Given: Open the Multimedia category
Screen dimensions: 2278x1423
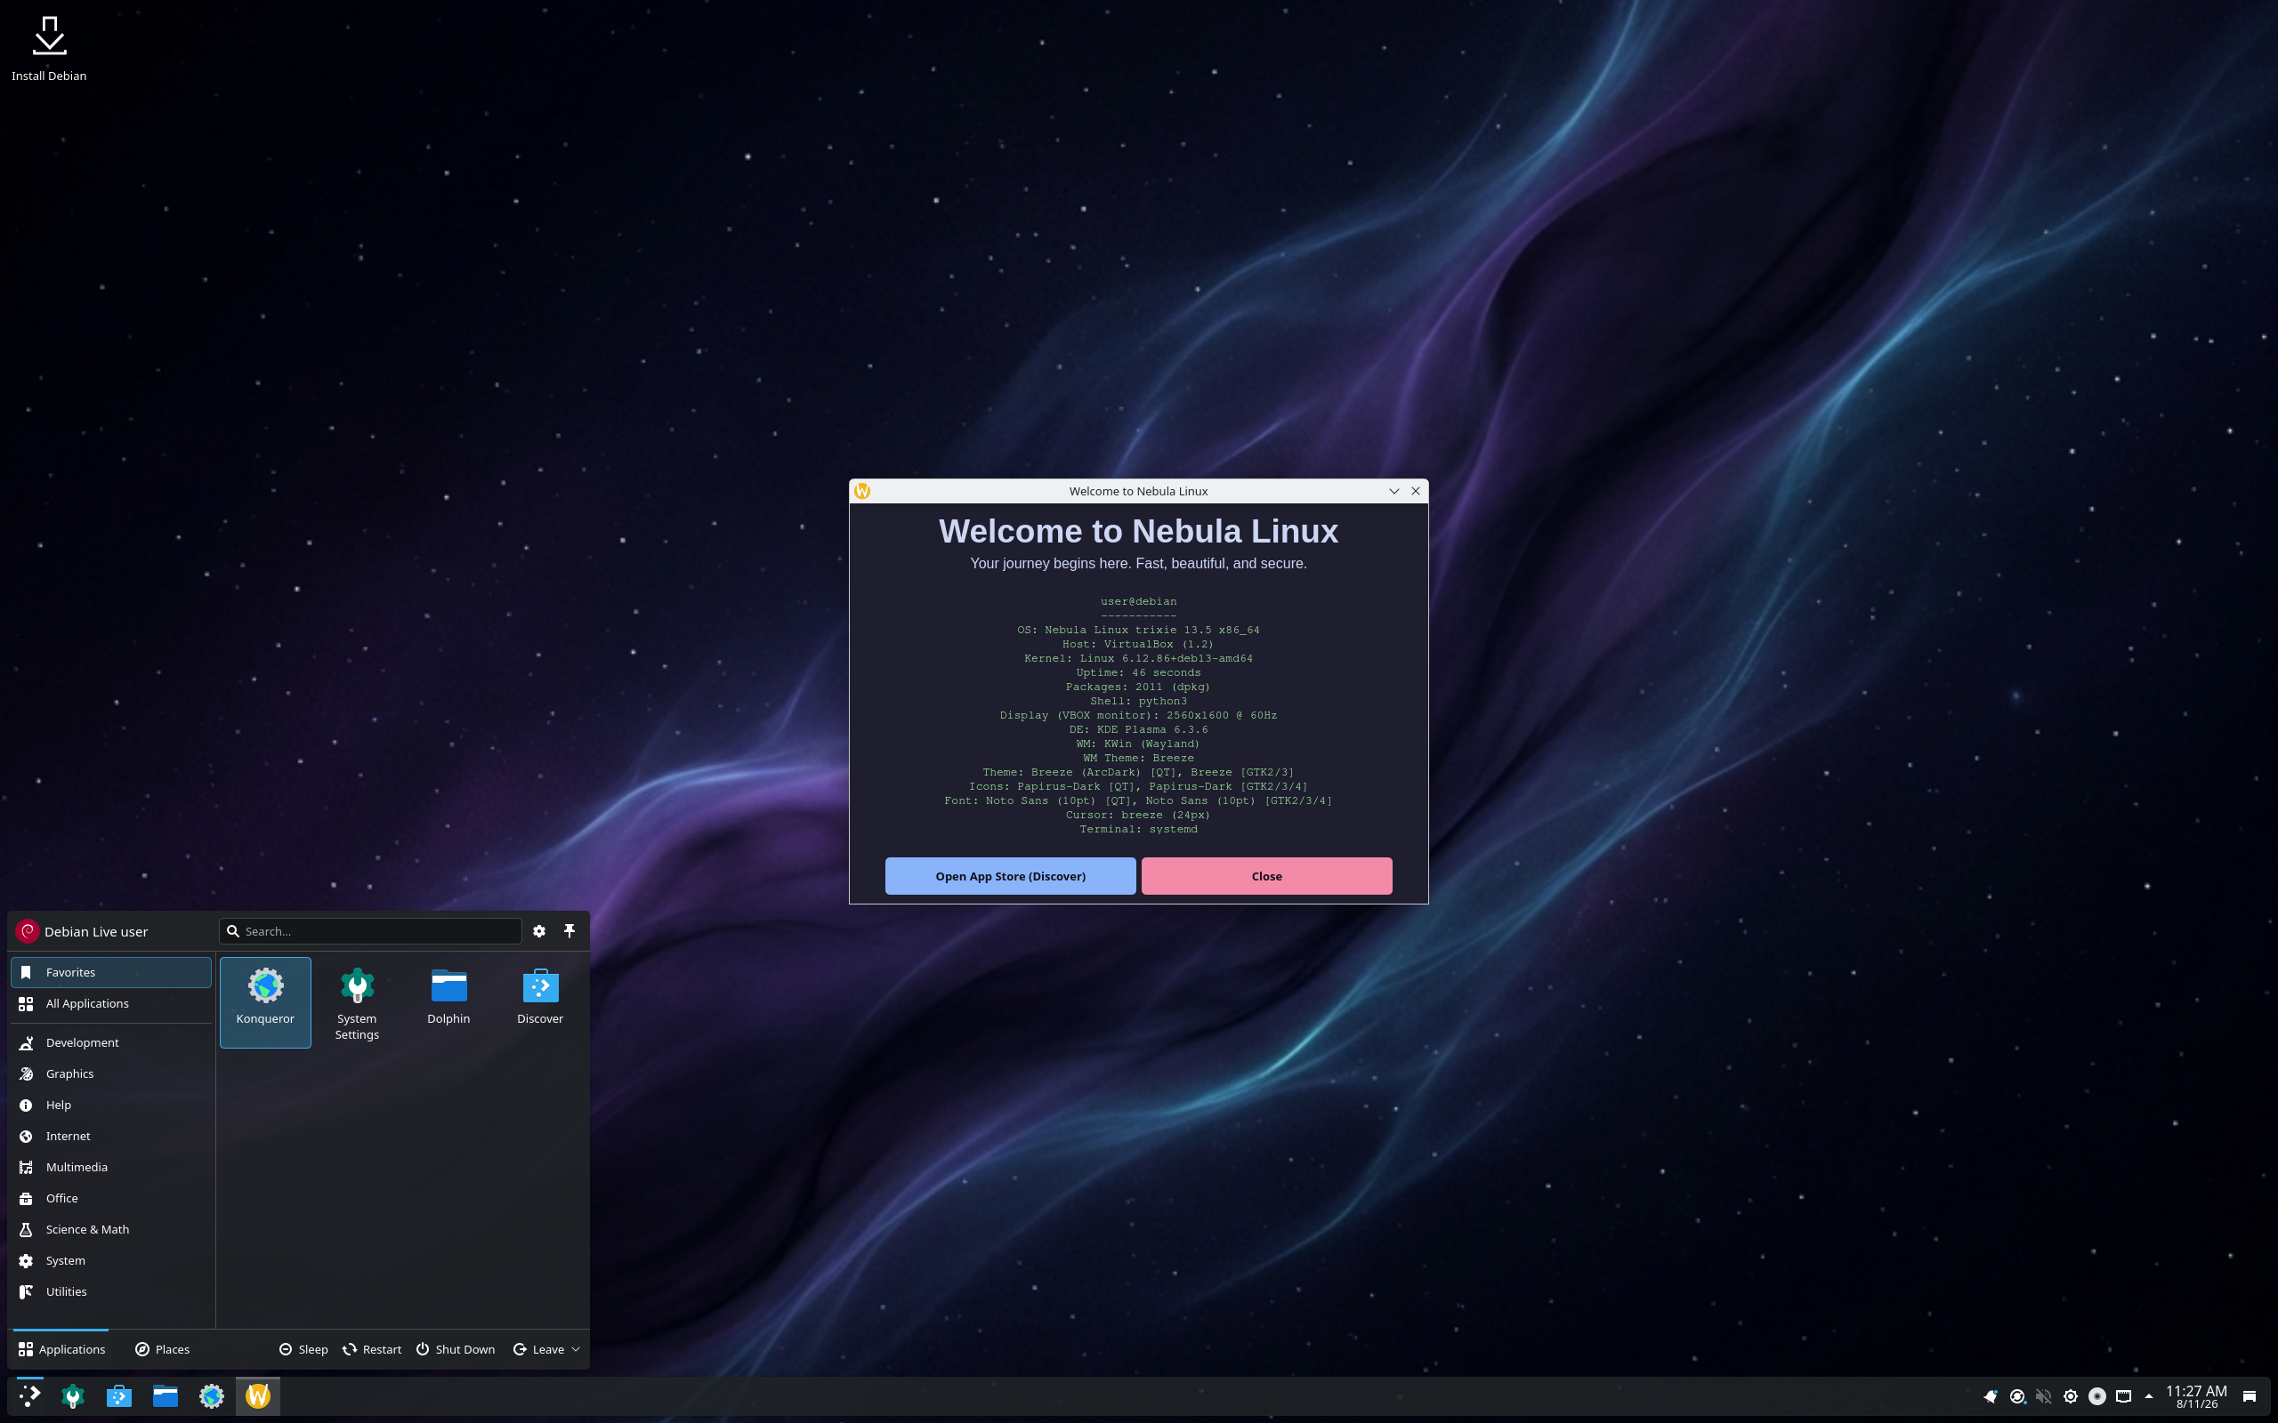Looking at the screenshot, I should (111, 1167).
